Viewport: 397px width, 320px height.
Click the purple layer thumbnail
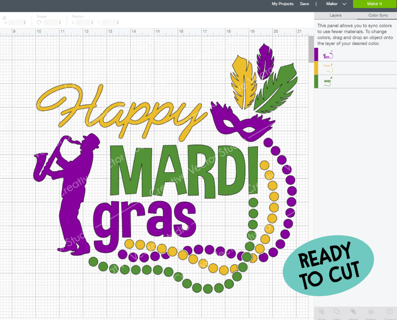(328, 55)
